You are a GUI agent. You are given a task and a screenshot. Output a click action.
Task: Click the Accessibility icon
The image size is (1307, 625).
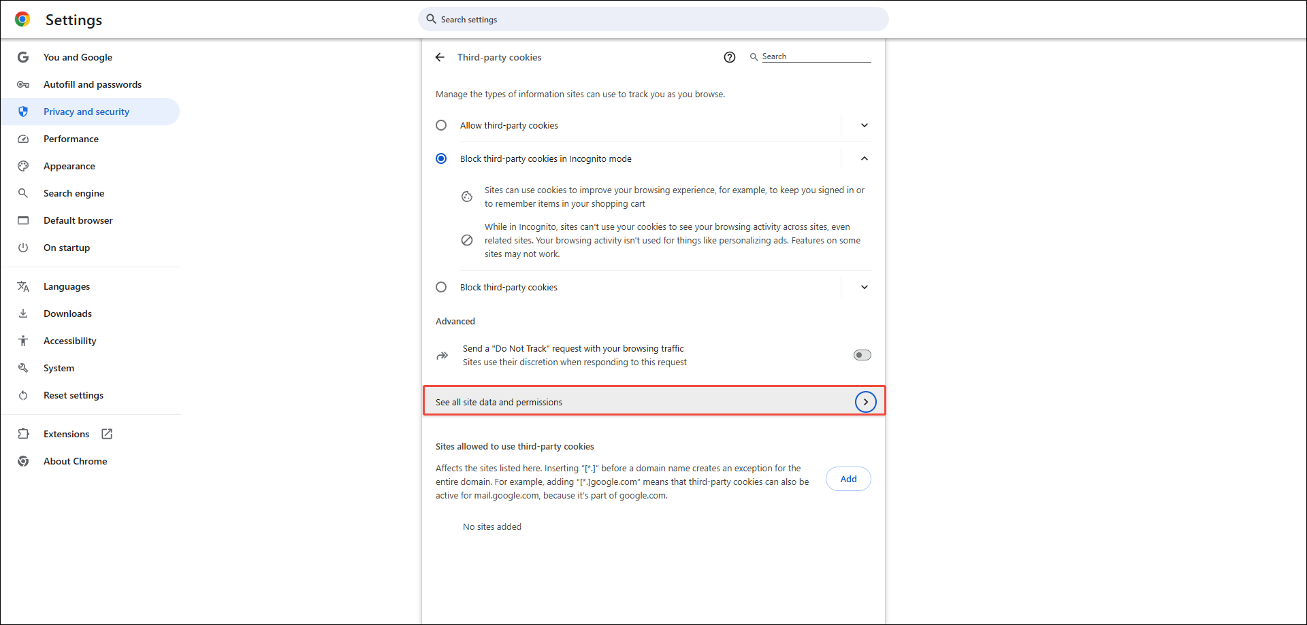click(23, 341)
